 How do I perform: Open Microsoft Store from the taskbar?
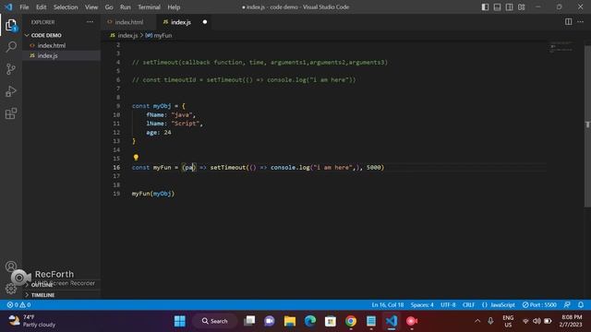point(331,321)
